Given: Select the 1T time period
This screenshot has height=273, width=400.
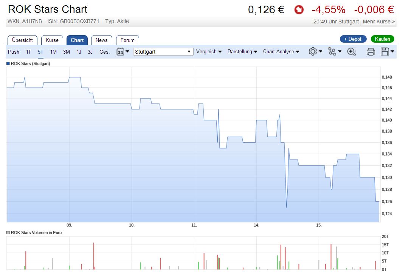Looking at the screenshot, I should [28, 52].
